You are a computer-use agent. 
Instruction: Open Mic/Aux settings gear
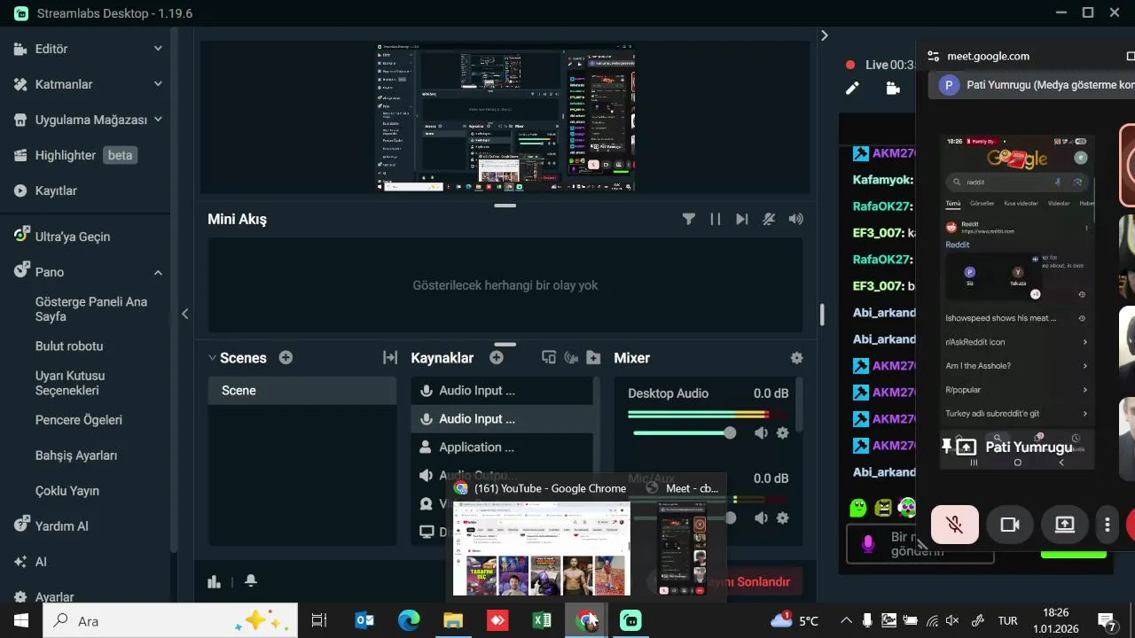point(782,518)
